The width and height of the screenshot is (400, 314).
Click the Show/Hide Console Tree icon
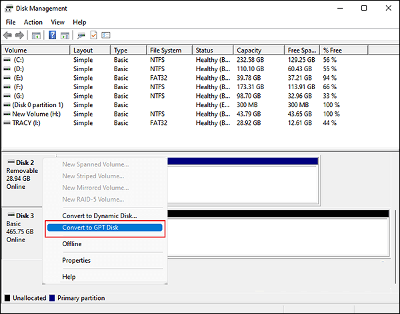[x=37, y=35]
